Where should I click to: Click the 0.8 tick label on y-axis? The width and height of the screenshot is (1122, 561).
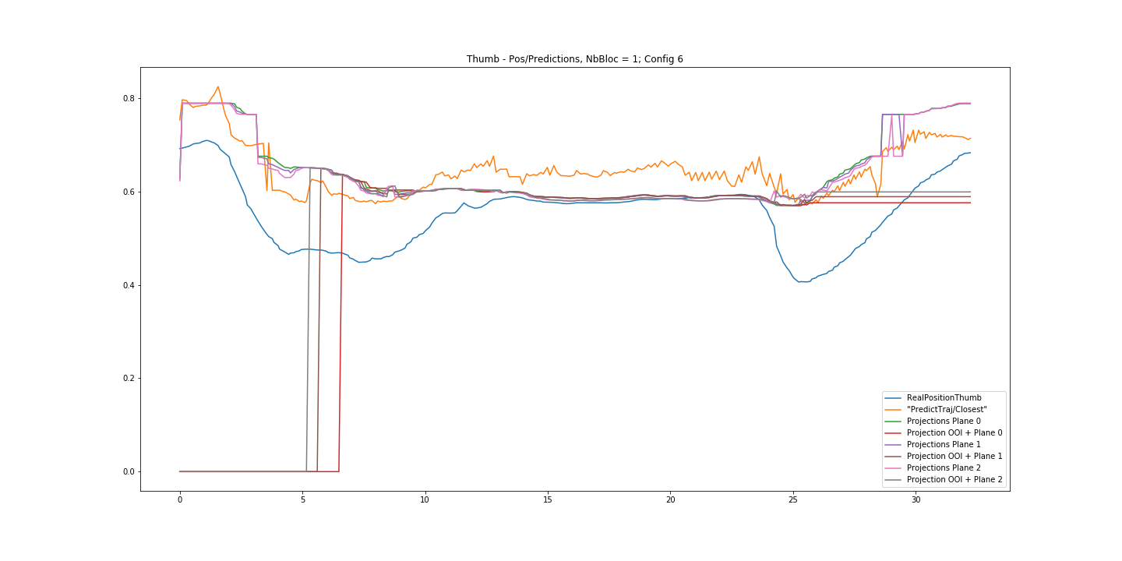click(128, 98)
